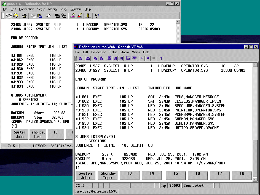Click #J1929 job number in Reflection for HP
This screenshot has width=260, height=195.
coord(17,64)
